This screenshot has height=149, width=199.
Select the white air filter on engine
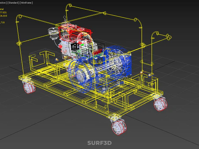53,33
